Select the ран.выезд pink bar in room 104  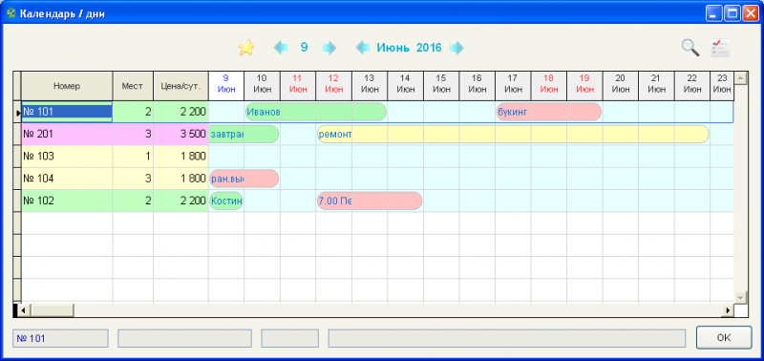pyautogui.click(x=244, y=179)
